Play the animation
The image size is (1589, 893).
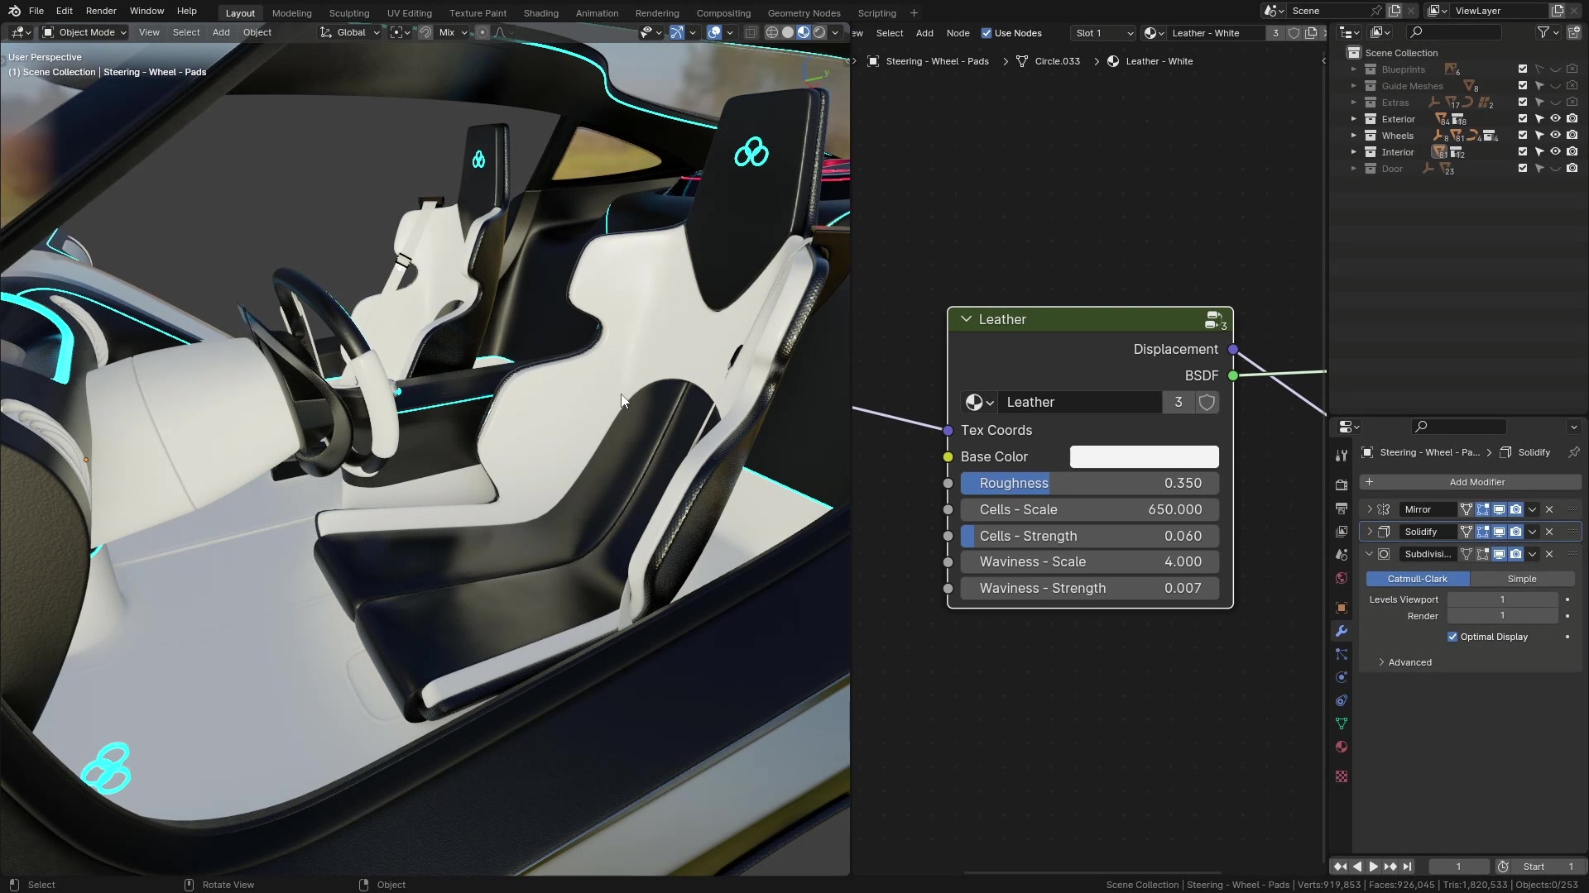1373,867
